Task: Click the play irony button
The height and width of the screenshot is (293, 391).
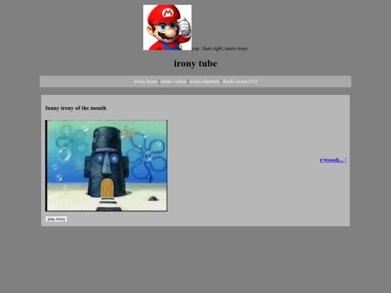Action: click(x=56, y=219)
